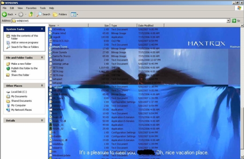Click the green Go button

(236, 21)
